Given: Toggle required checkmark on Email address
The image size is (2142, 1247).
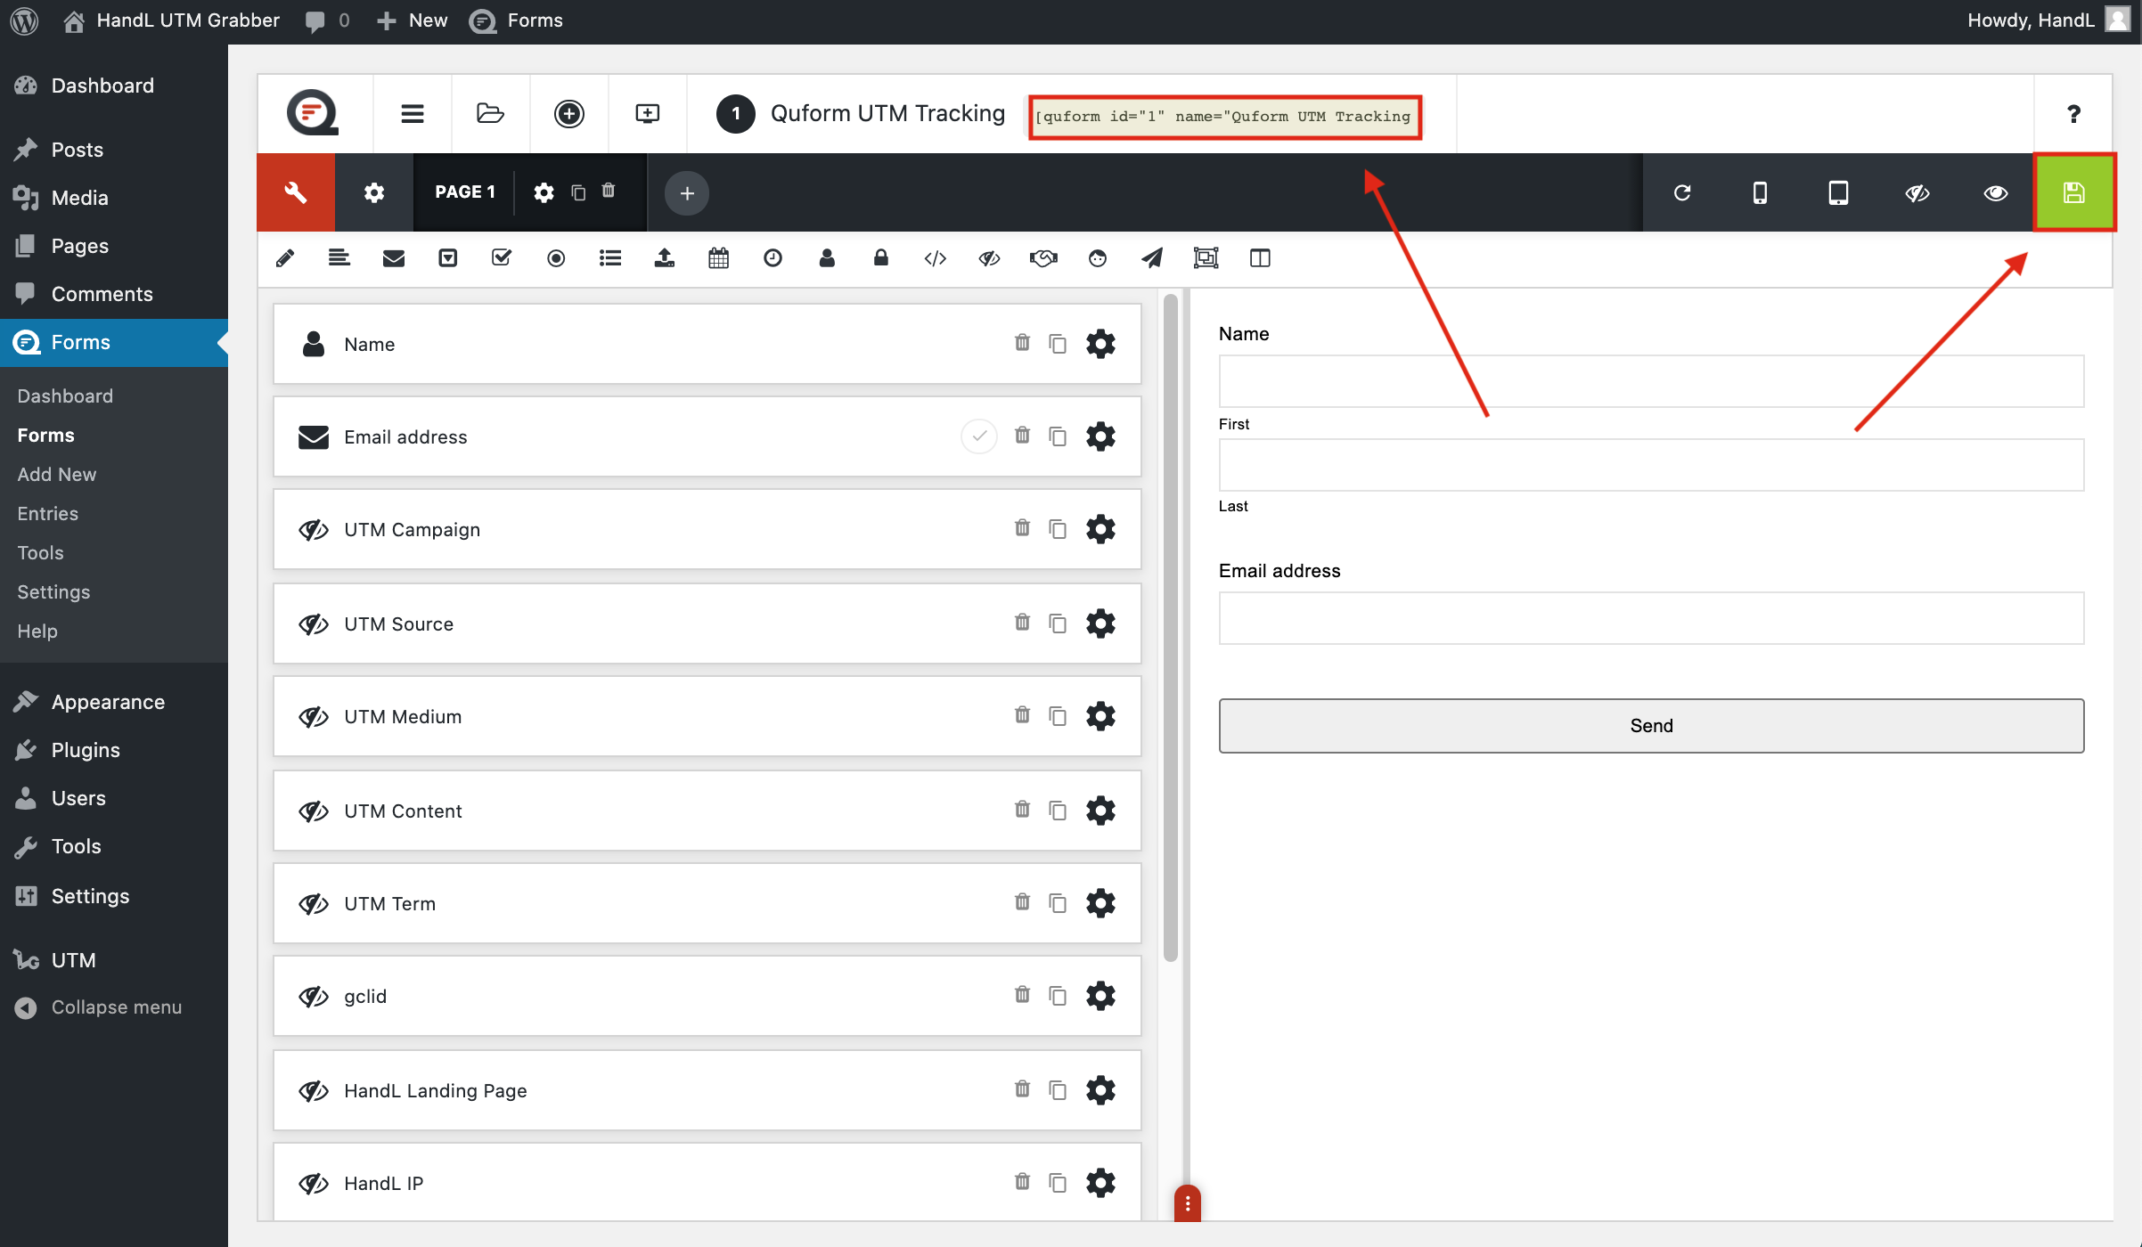Looking at the screenshot, I should 979,436.
